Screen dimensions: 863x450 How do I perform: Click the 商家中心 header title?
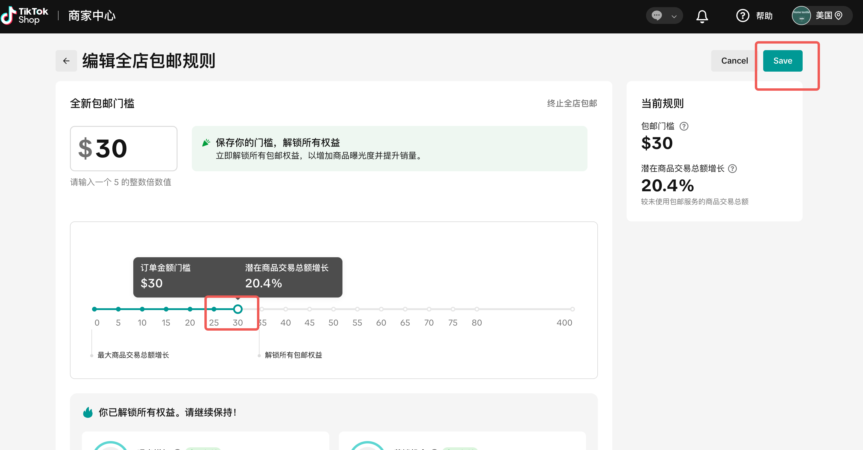[92, 16]
